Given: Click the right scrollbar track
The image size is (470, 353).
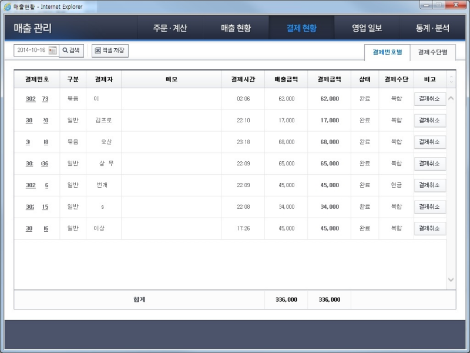Looking at the screenshot, I should point(451,188).
